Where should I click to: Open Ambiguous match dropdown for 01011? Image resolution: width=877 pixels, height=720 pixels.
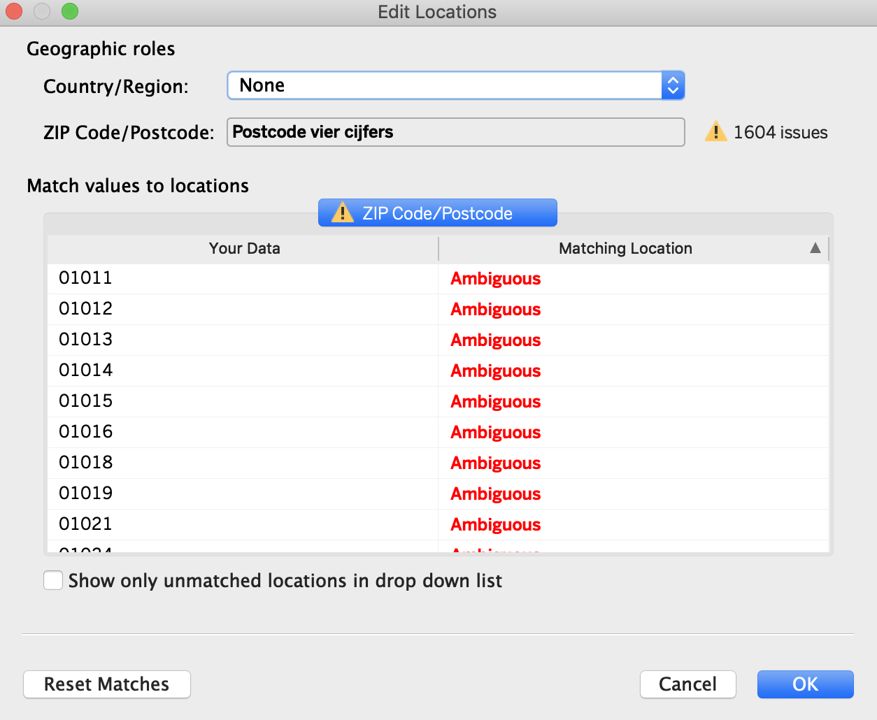(x=495, y=279)
